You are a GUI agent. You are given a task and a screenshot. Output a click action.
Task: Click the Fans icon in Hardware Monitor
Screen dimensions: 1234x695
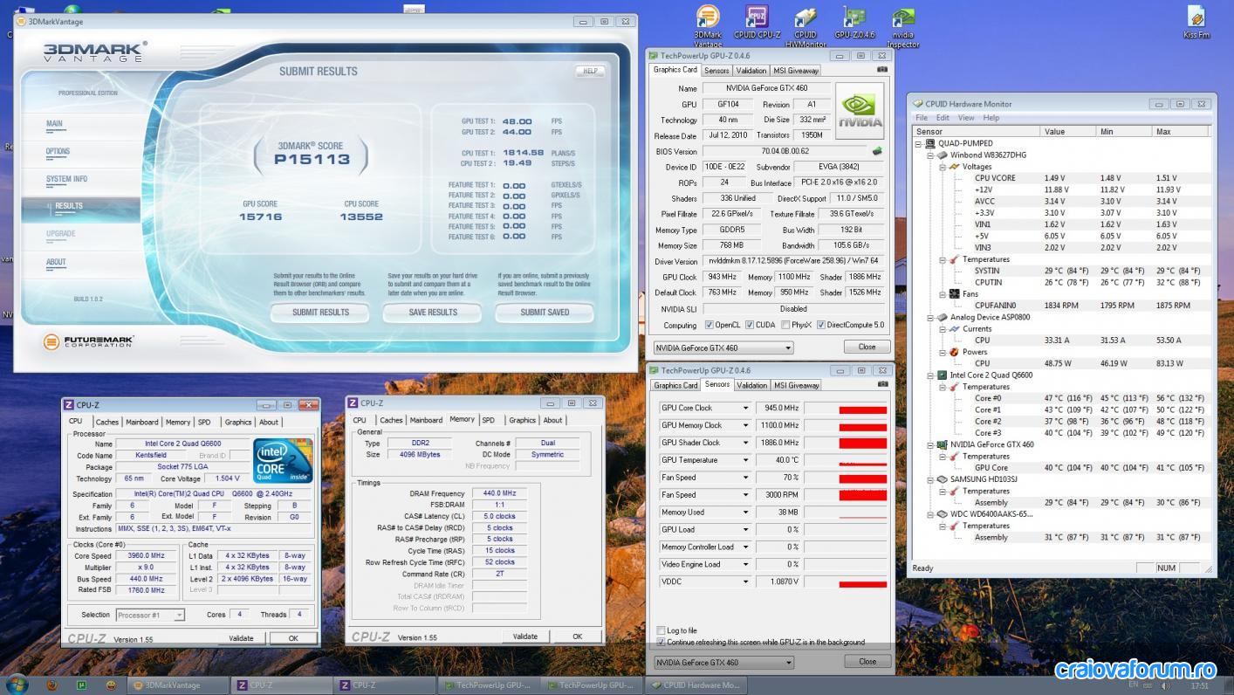coord(954,294)
